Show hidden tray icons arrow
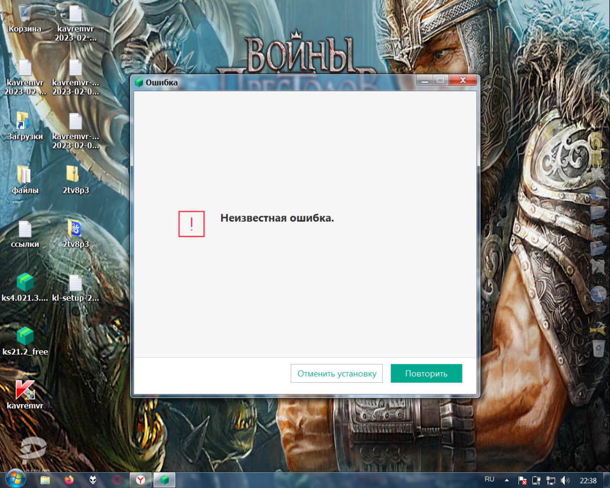 pyautogui.click(x=506, y=480)
